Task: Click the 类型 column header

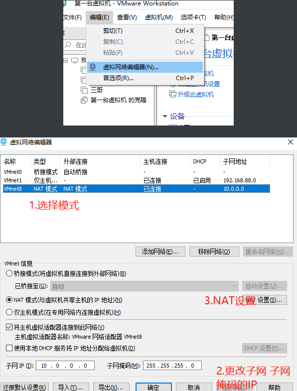Action: click(46, 161)
